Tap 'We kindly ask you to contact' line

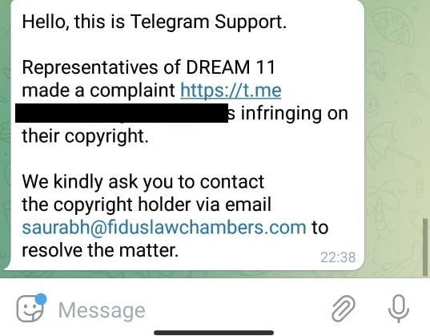(x=143, y=182)
